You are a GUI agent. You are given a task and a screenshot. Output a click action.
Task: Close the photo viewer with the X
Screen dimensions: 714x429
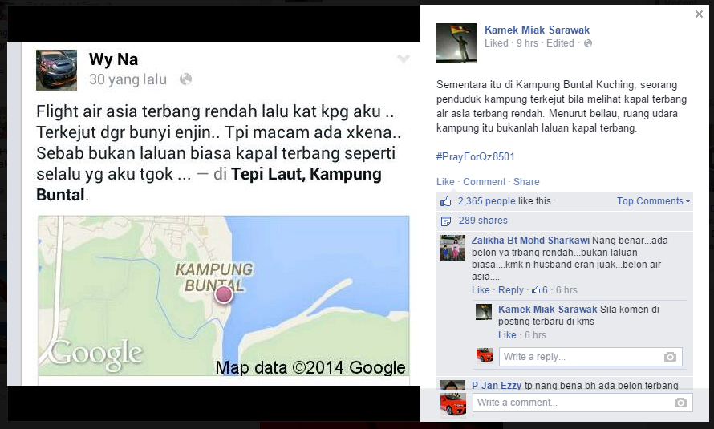tap(699, 14)
